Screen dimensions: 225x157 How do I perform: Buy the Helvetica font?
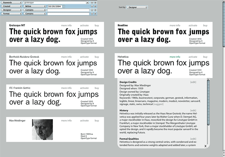[205, 57]
